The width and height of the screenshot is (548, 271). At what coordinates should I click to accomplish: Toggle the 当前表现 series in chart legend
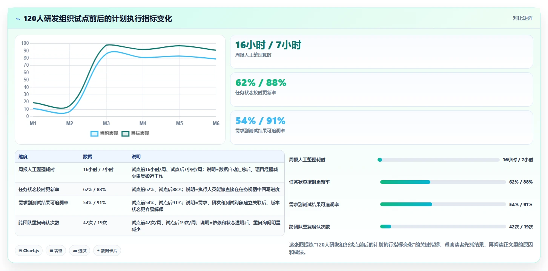click(x=104, y=133)
